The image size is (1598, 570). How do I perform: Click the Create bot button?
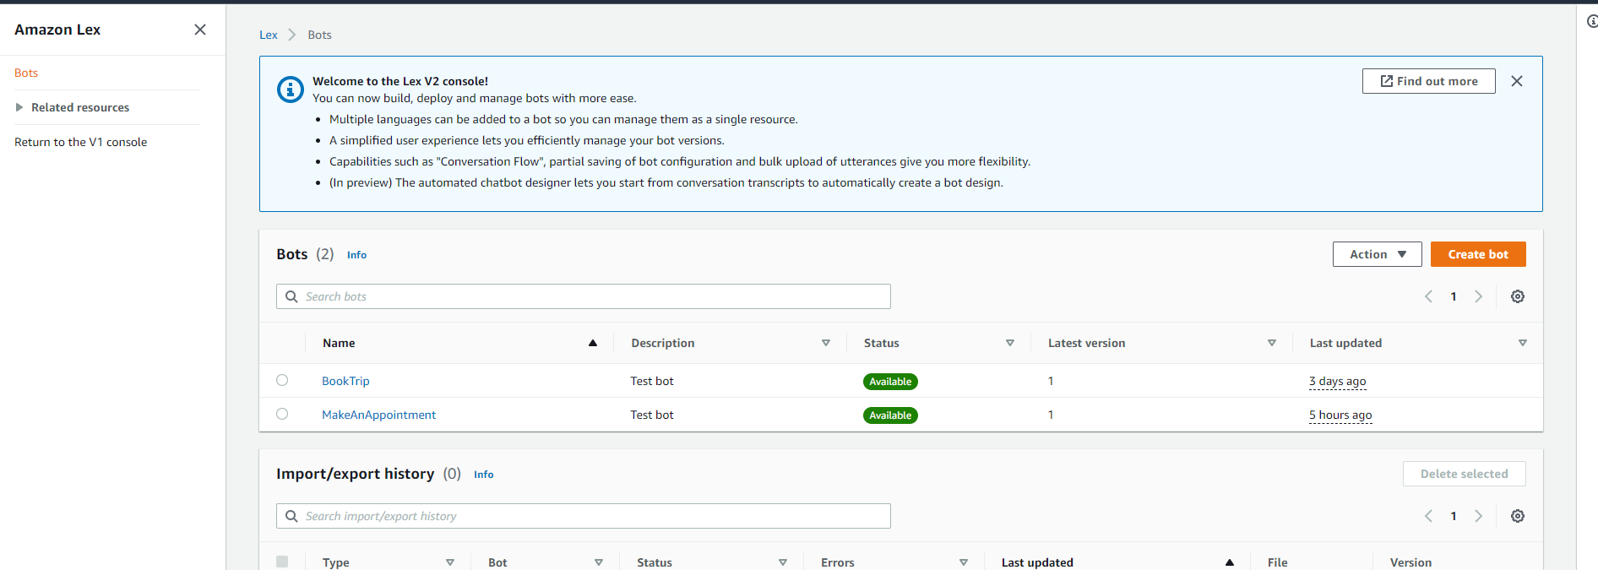point(1477,254)
